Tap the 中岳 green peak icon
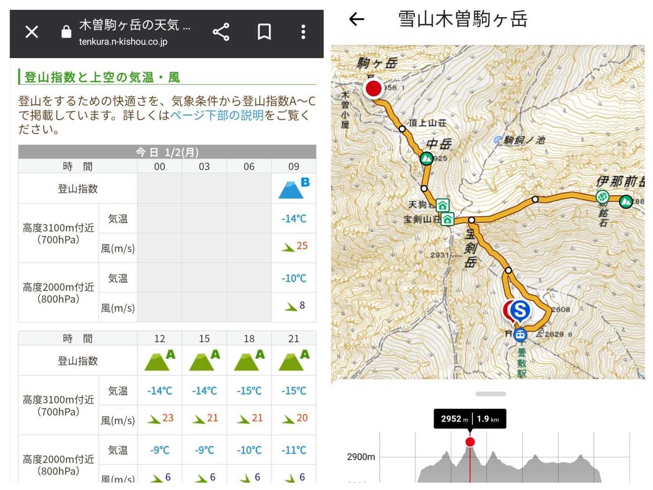Image resolution: width=653 pixels, height=490 pixels. [426, 159]
